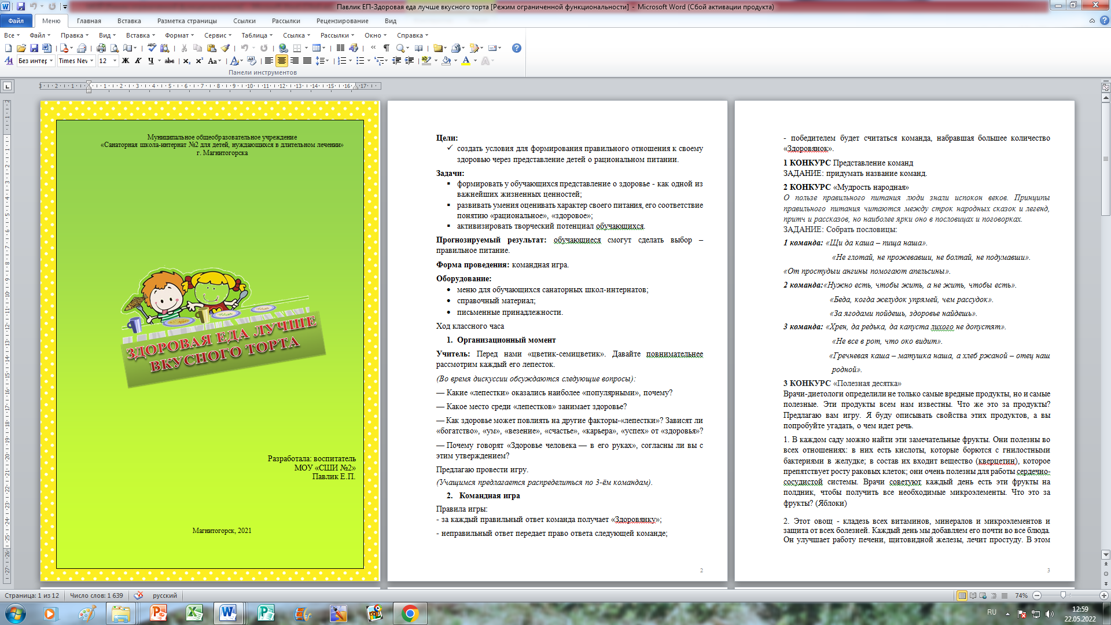
Task: Expand the numbered list dropdown arrow
Action: (x=351, y=61)
